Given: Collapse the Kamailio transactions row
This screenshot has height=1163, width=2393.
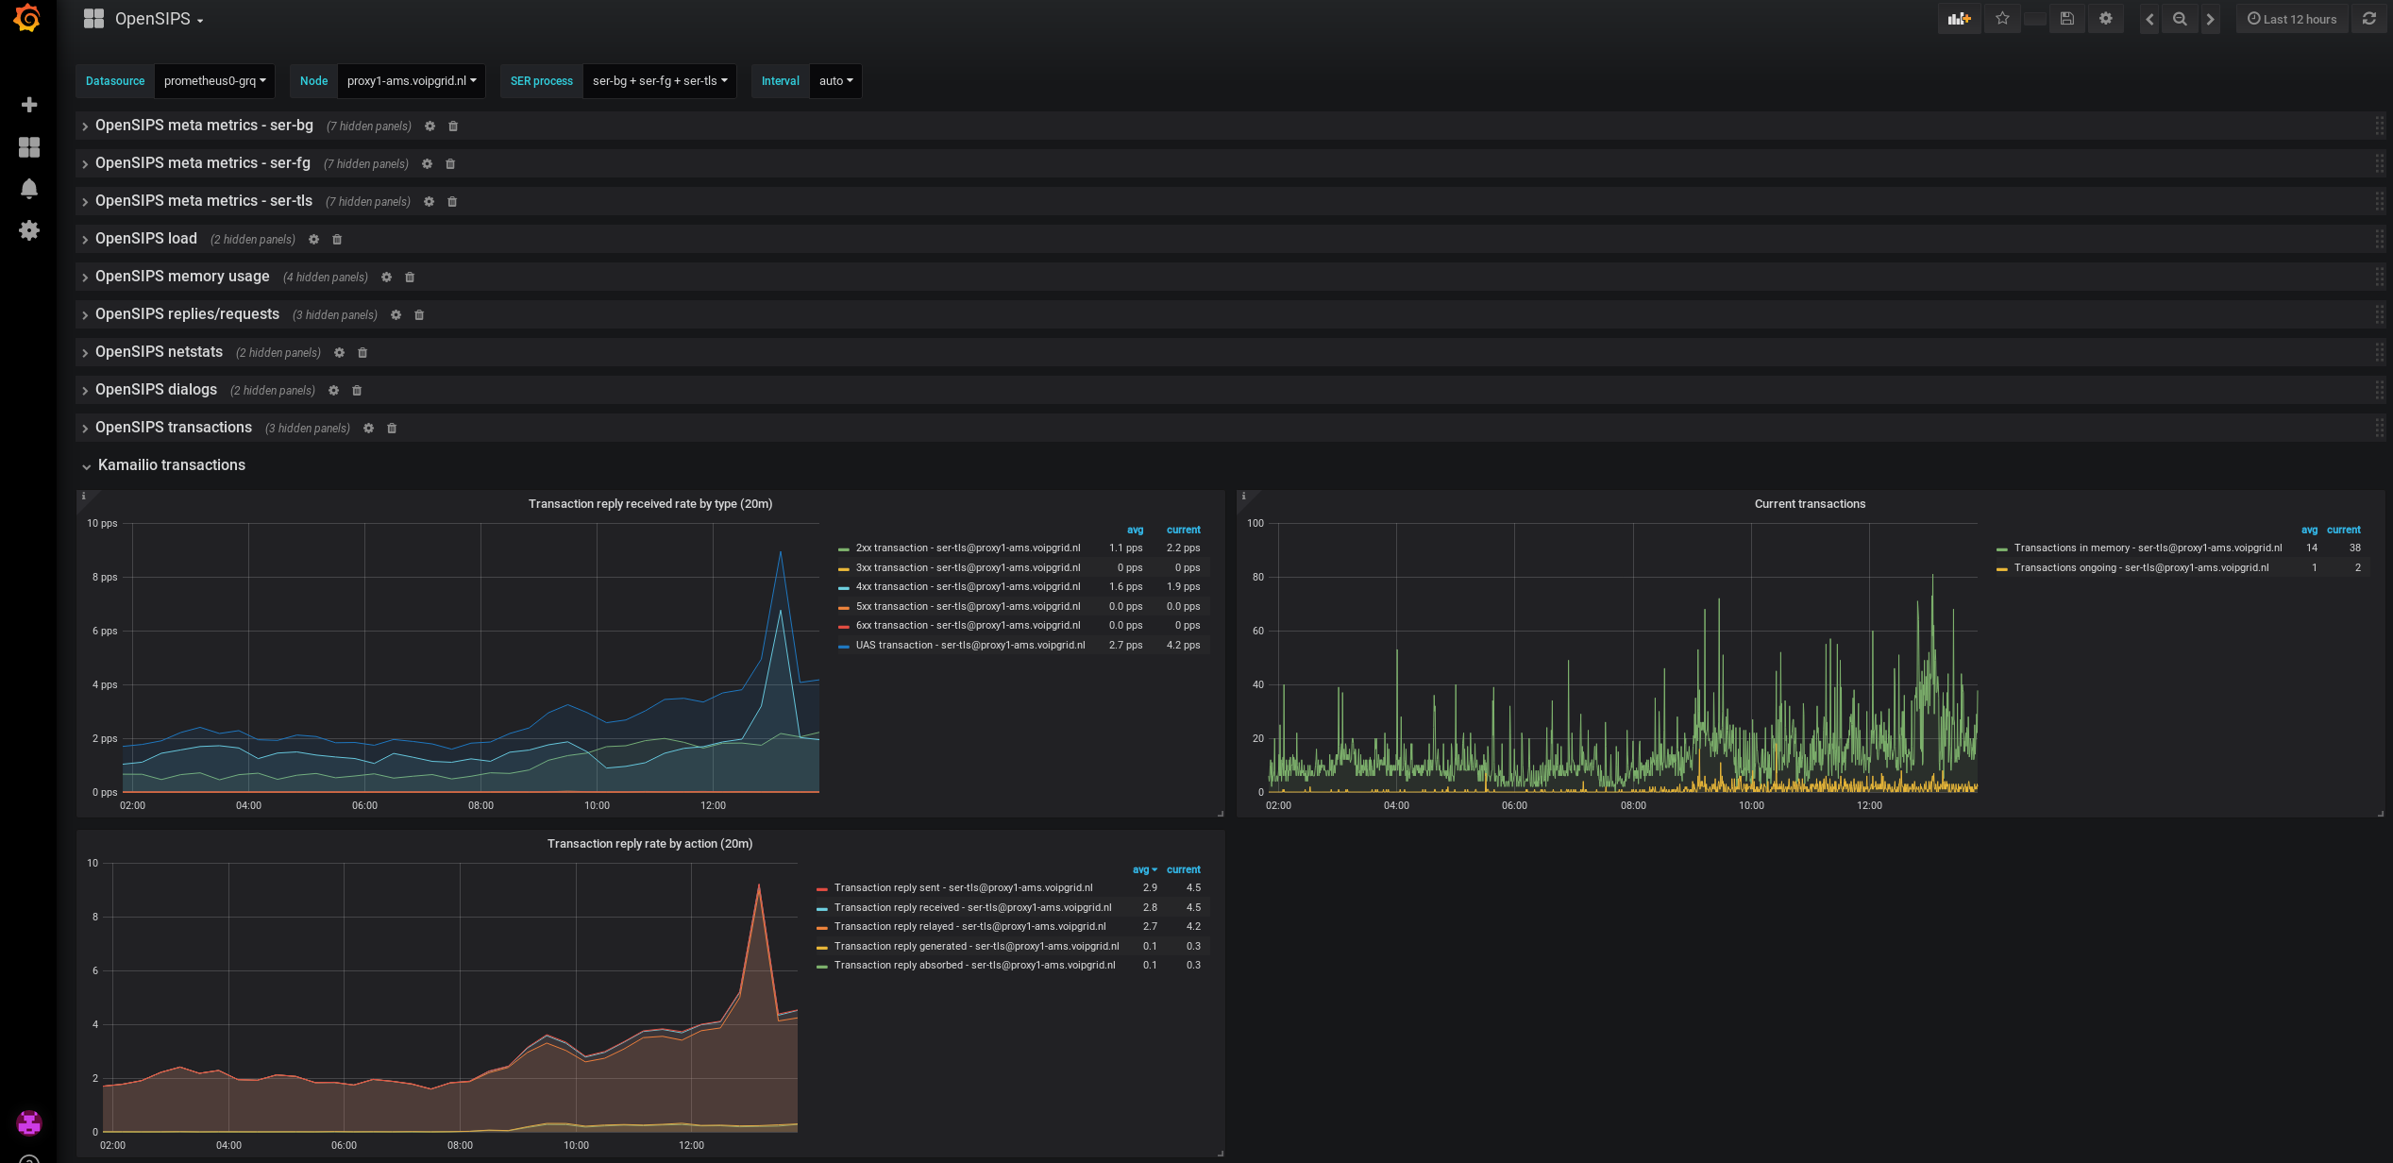Looking at the screenshot, I should (171, 465).
